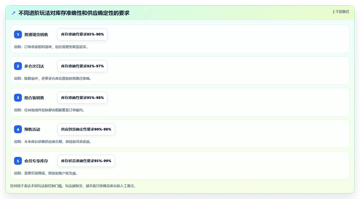
Task: Click the heading 不同进阶玩法对库存准确性和供应确定性的要求
Action: [74, 13]
